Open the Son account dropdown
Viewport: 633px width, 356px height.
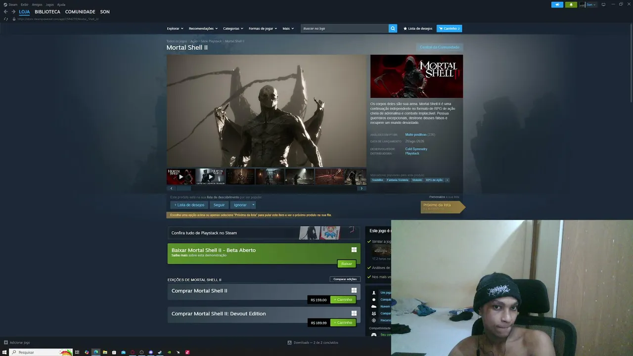pyautogui.click(x=591, y=4)
